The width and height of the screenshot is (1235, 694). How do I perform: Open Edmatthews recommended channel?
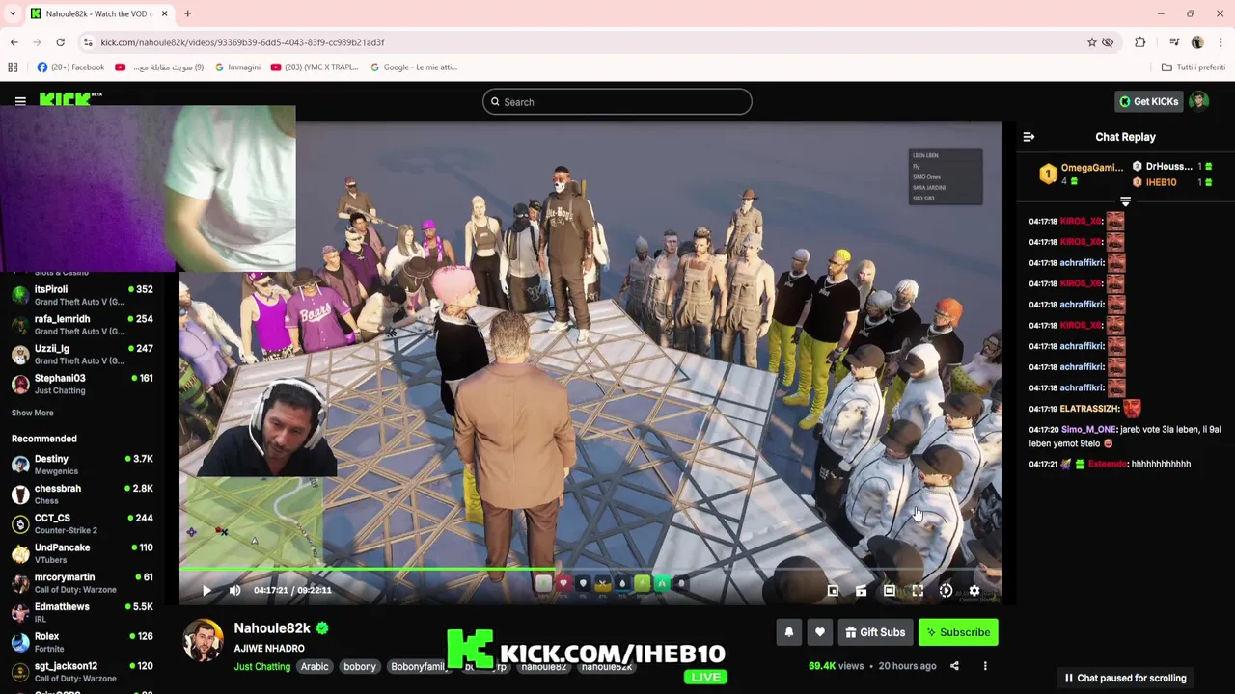tap(82, 612)
